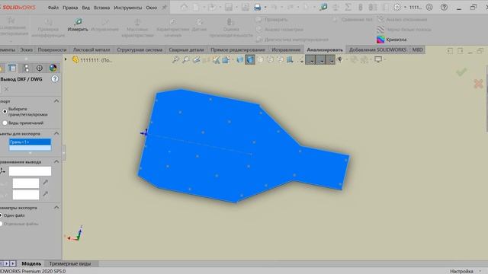Open DisplayManager color sphere tab icon
Image resolution: width=488 pixels, height=274 pixels.
53,68
